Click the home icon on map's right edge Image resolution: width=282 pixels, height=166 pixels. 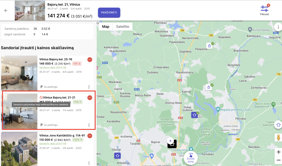[x=278, y=125]
